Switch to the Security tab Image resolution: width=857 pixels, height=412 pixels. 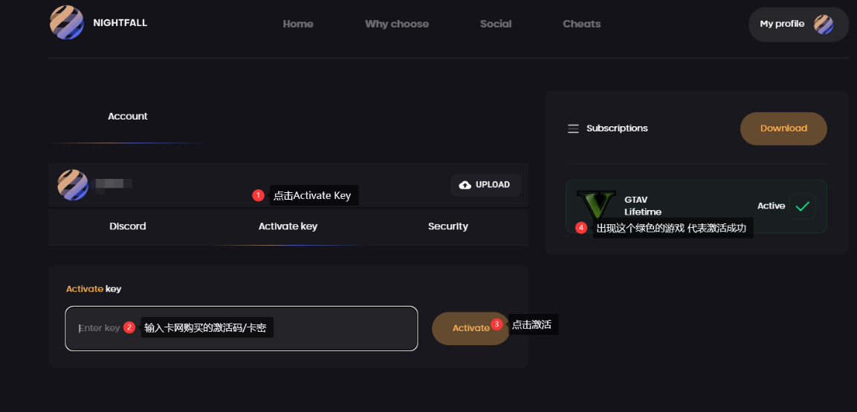coord(448,226)
